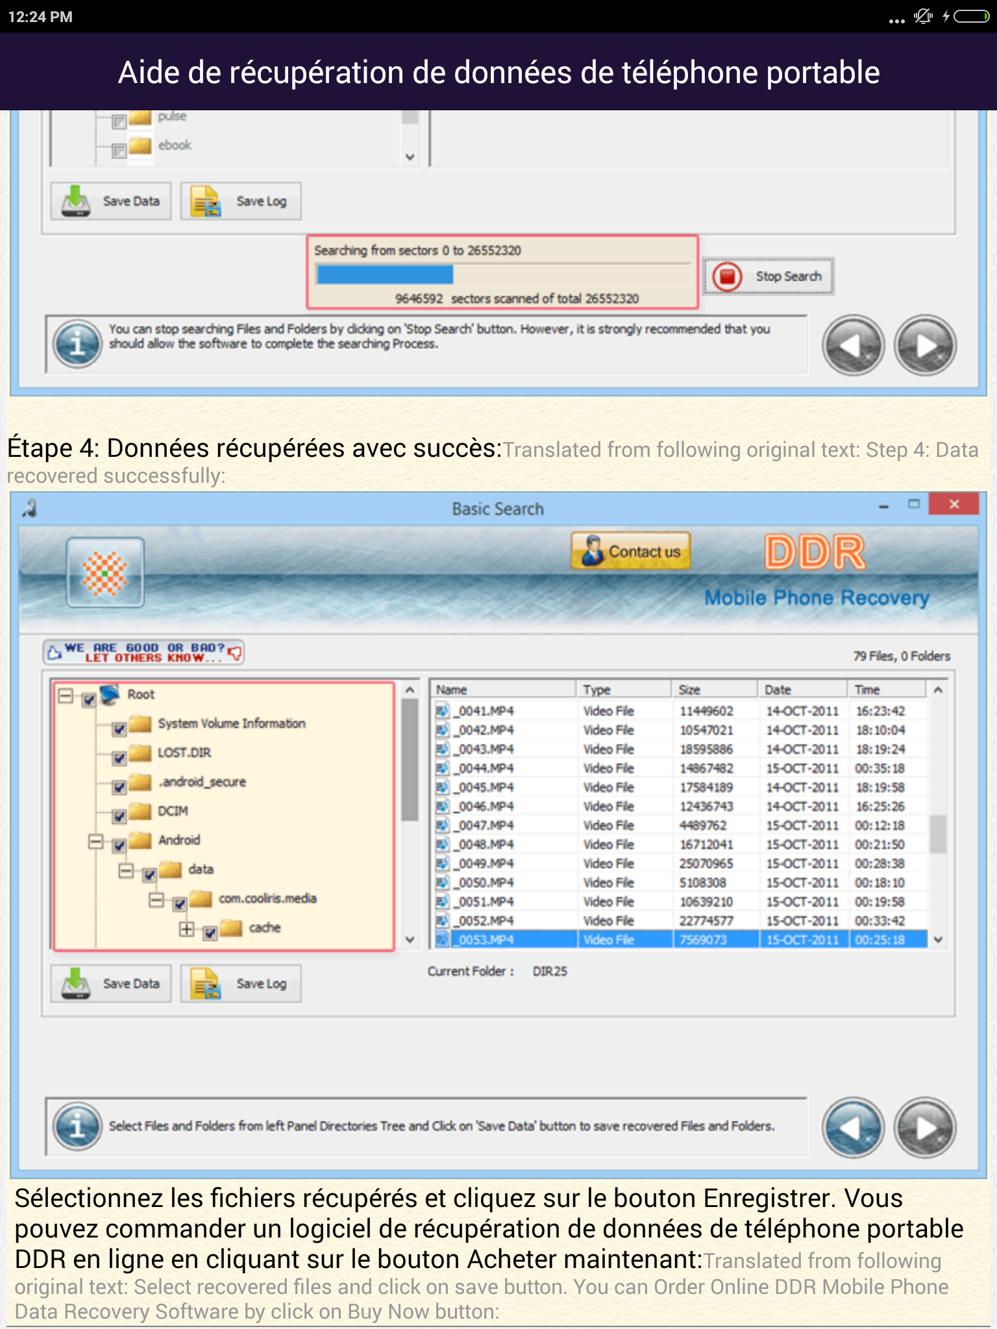Go forward with the upper window's right arrow

(925, 345)
